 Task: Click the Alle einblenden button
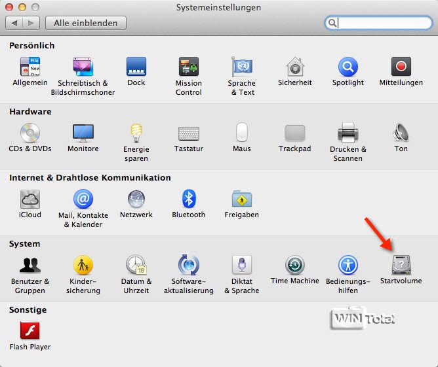(86, 23)
